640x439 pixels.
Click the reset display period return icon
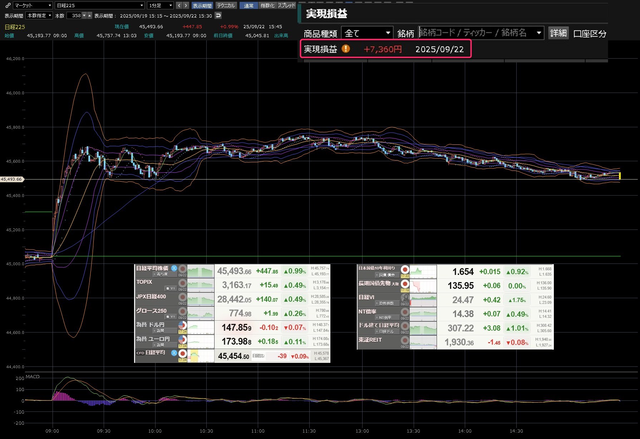(218, 16)
